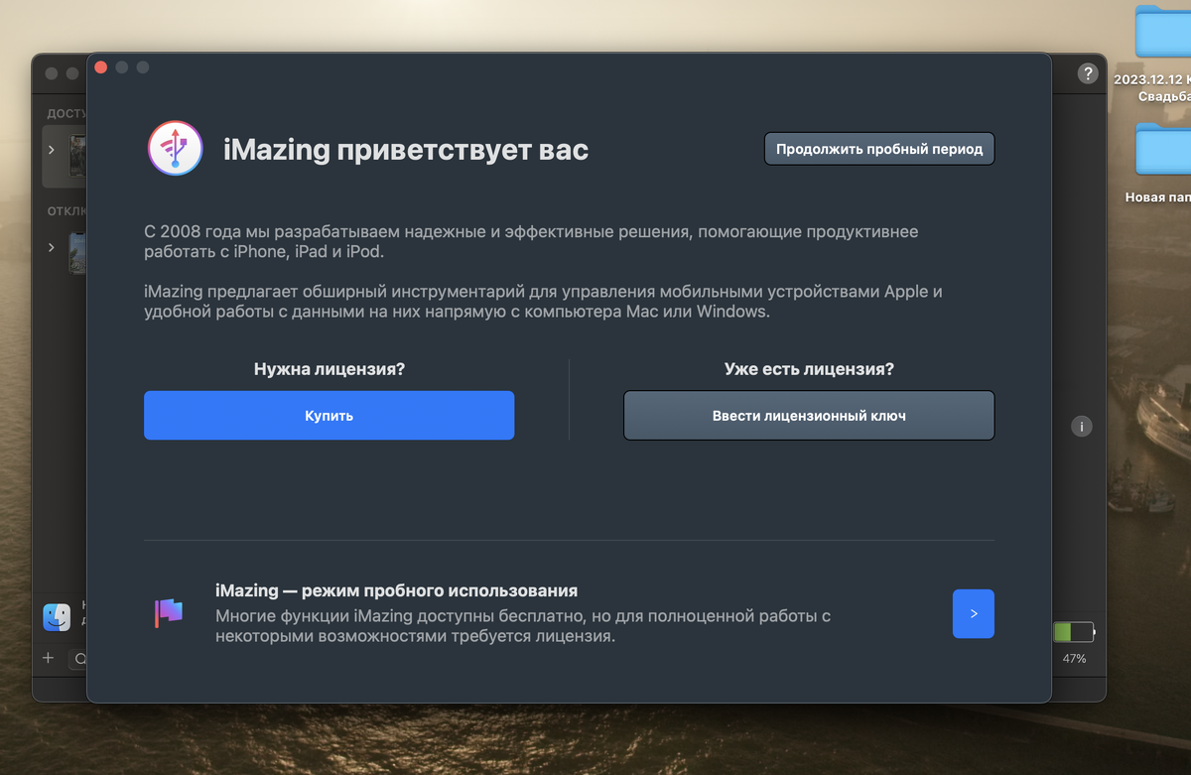The width and height of the screenshot is (1191, 775).
Task: Close the welcome dialog with red button
Action: [x=100, y=67]
